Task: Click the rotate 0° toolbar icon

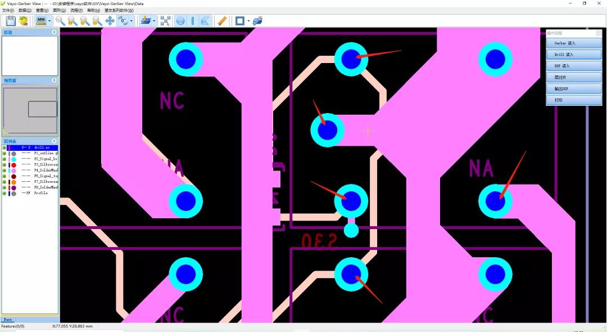Action: (122, 21)
